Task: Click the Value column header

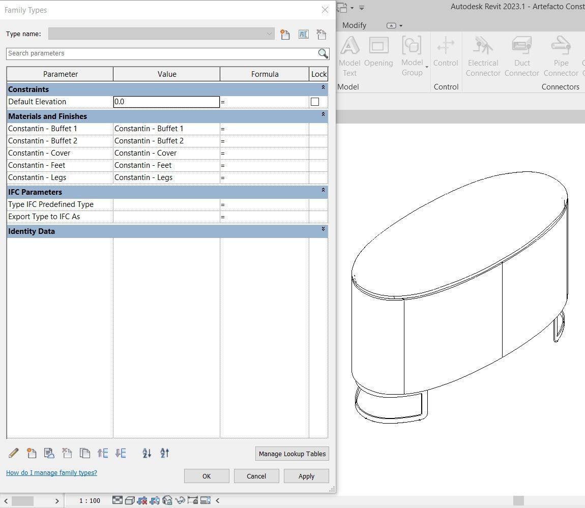Action: point(167,74)
